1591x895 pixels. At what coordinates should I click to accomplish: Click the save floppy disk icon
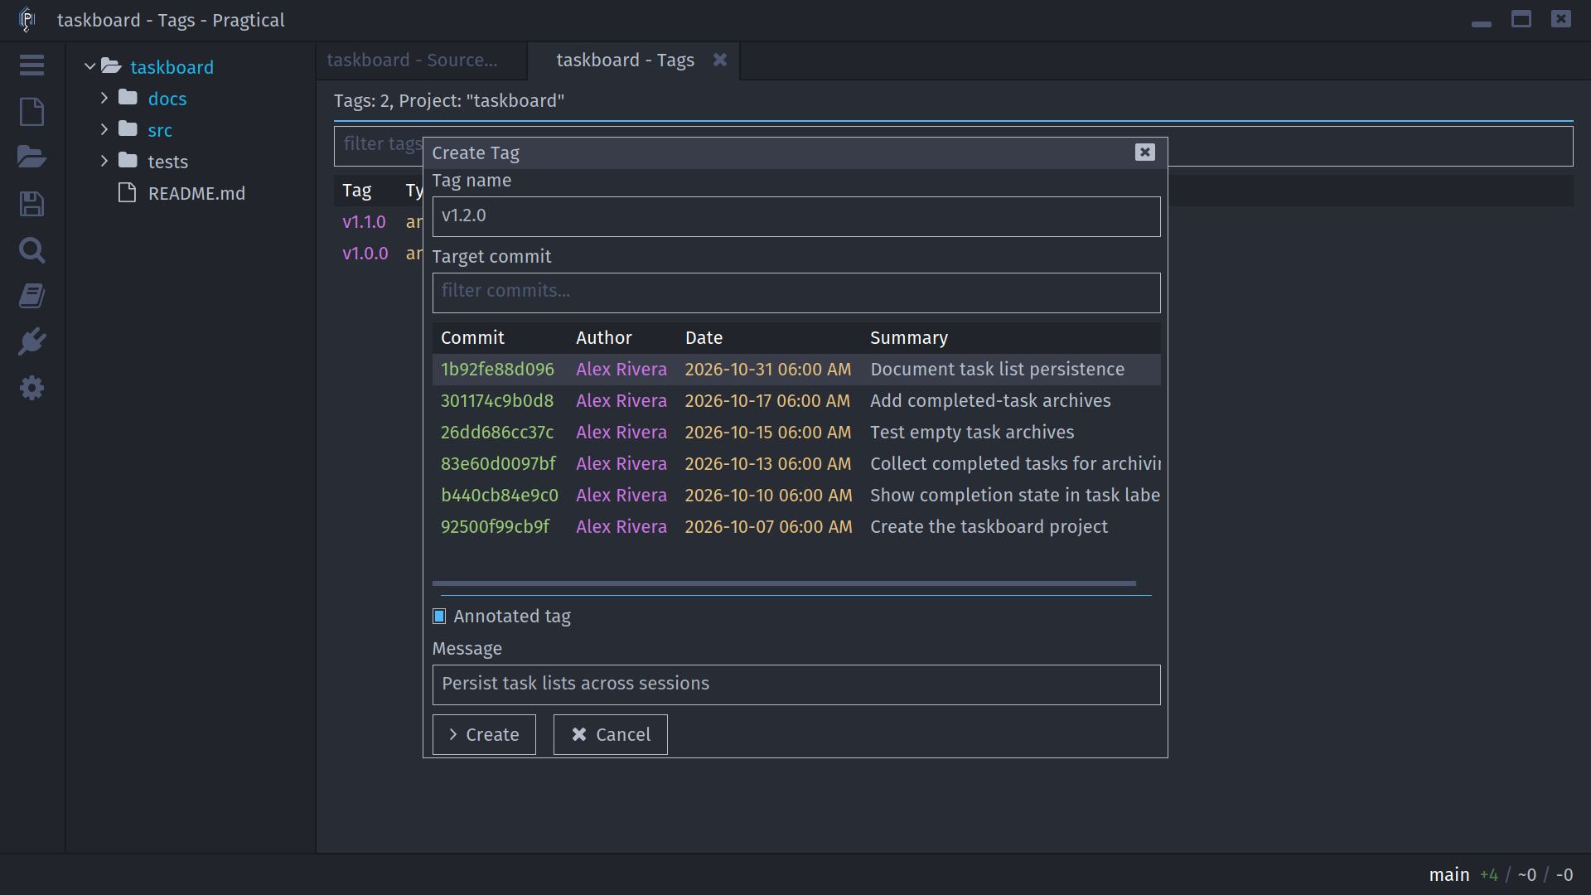pos(31,204)
